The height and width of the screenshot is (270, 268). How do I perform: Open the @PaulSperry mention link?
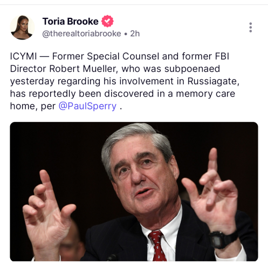click(87, 106)
